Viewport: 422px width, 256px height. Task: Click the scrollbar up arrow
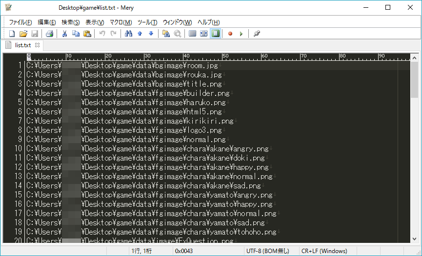(415, 58)
